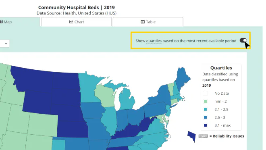Click the 2.6 - 3 legend color swatch
266x150 pixels.
pos(205,117)
